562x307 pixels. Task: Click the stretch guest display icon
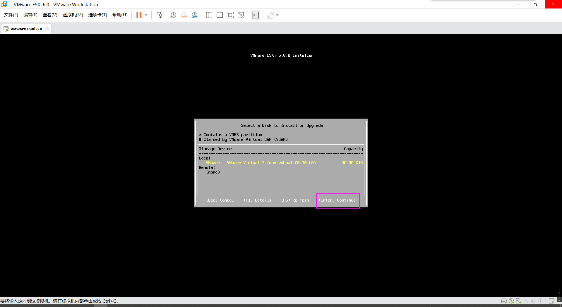(270, 15)
